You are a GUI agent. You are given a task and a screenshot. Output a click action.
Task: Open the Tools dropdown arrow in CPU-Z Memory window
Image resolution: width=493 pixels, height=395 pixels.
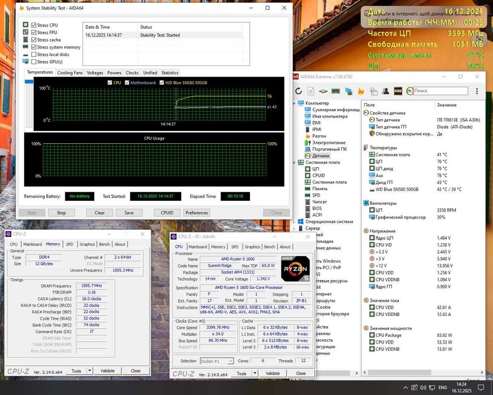click(x=90, y=371)
